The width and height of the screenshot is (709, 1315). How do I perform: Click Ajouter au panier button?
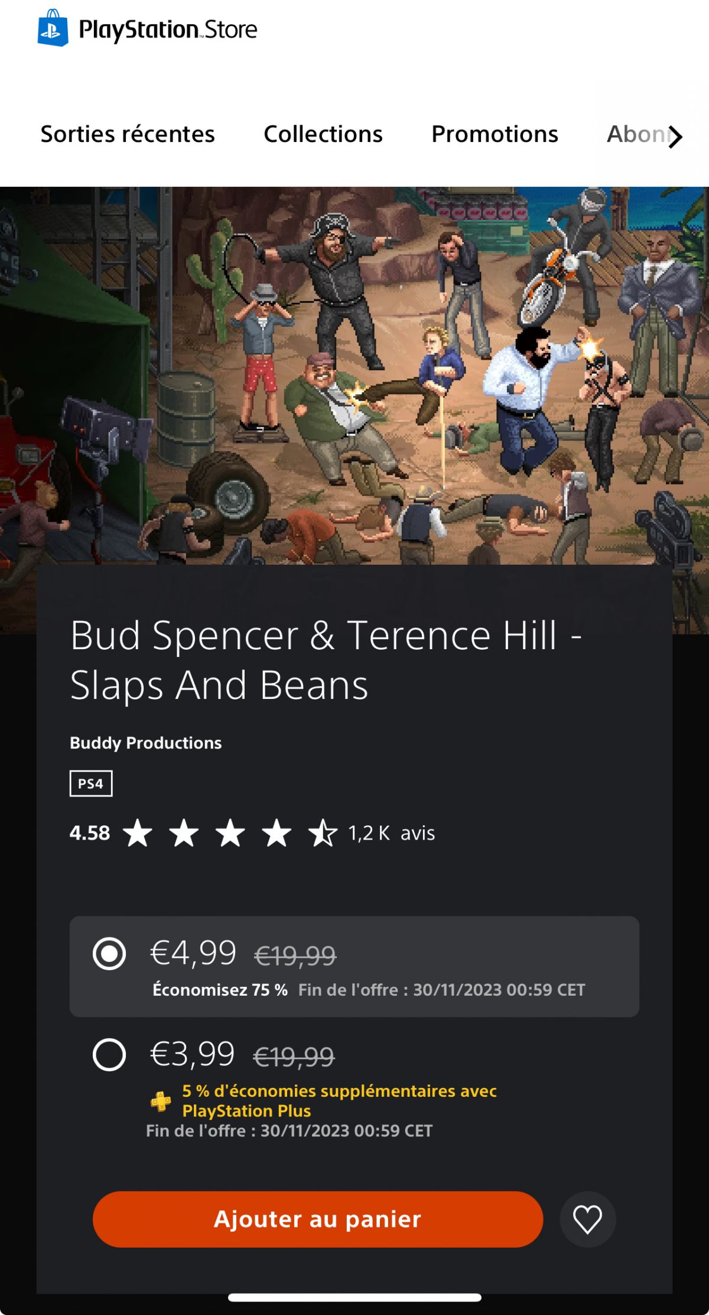[x=318, y=1219]
